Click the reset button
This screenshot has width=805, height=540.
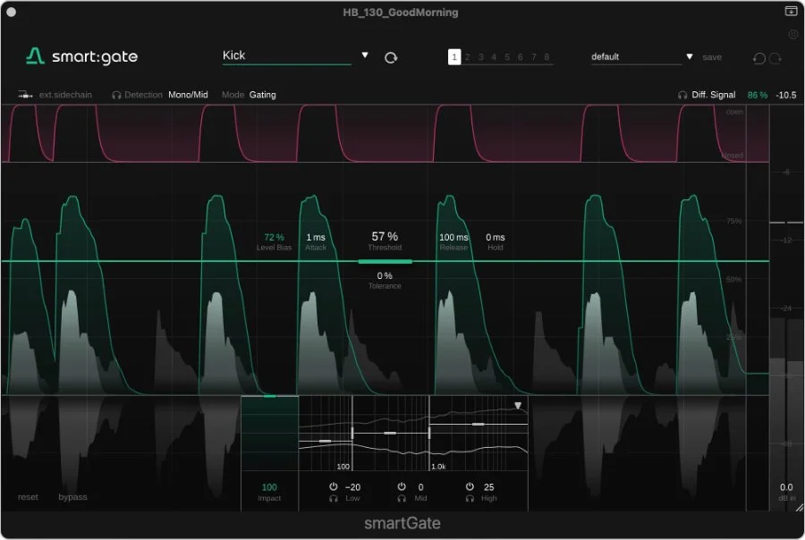[x=28, y=497]
